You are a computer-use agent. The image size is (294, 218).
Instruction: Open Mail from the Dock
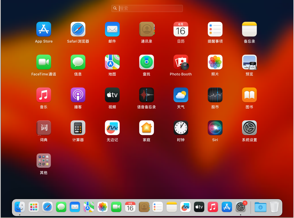coord(75,207)
